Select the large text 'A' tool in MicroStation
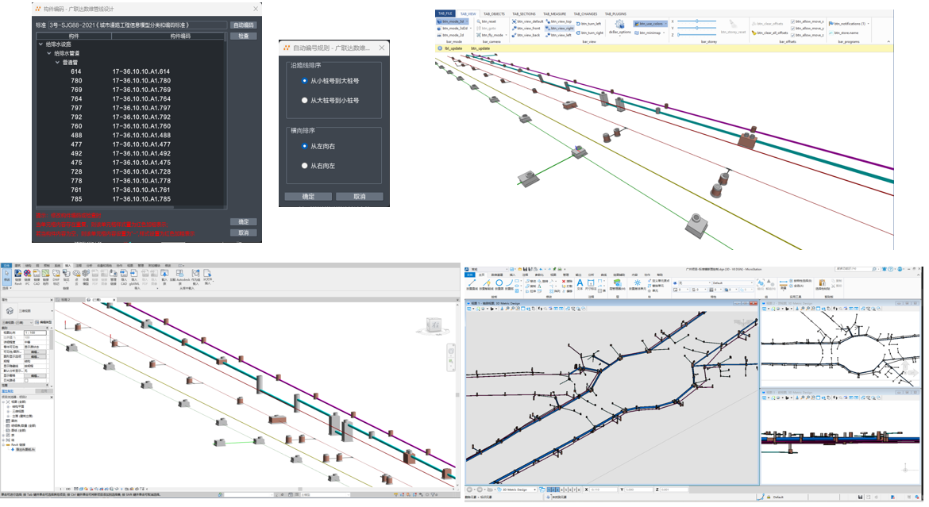The width and height of the screenshot is (929, 507). click(x=580, y=282)
